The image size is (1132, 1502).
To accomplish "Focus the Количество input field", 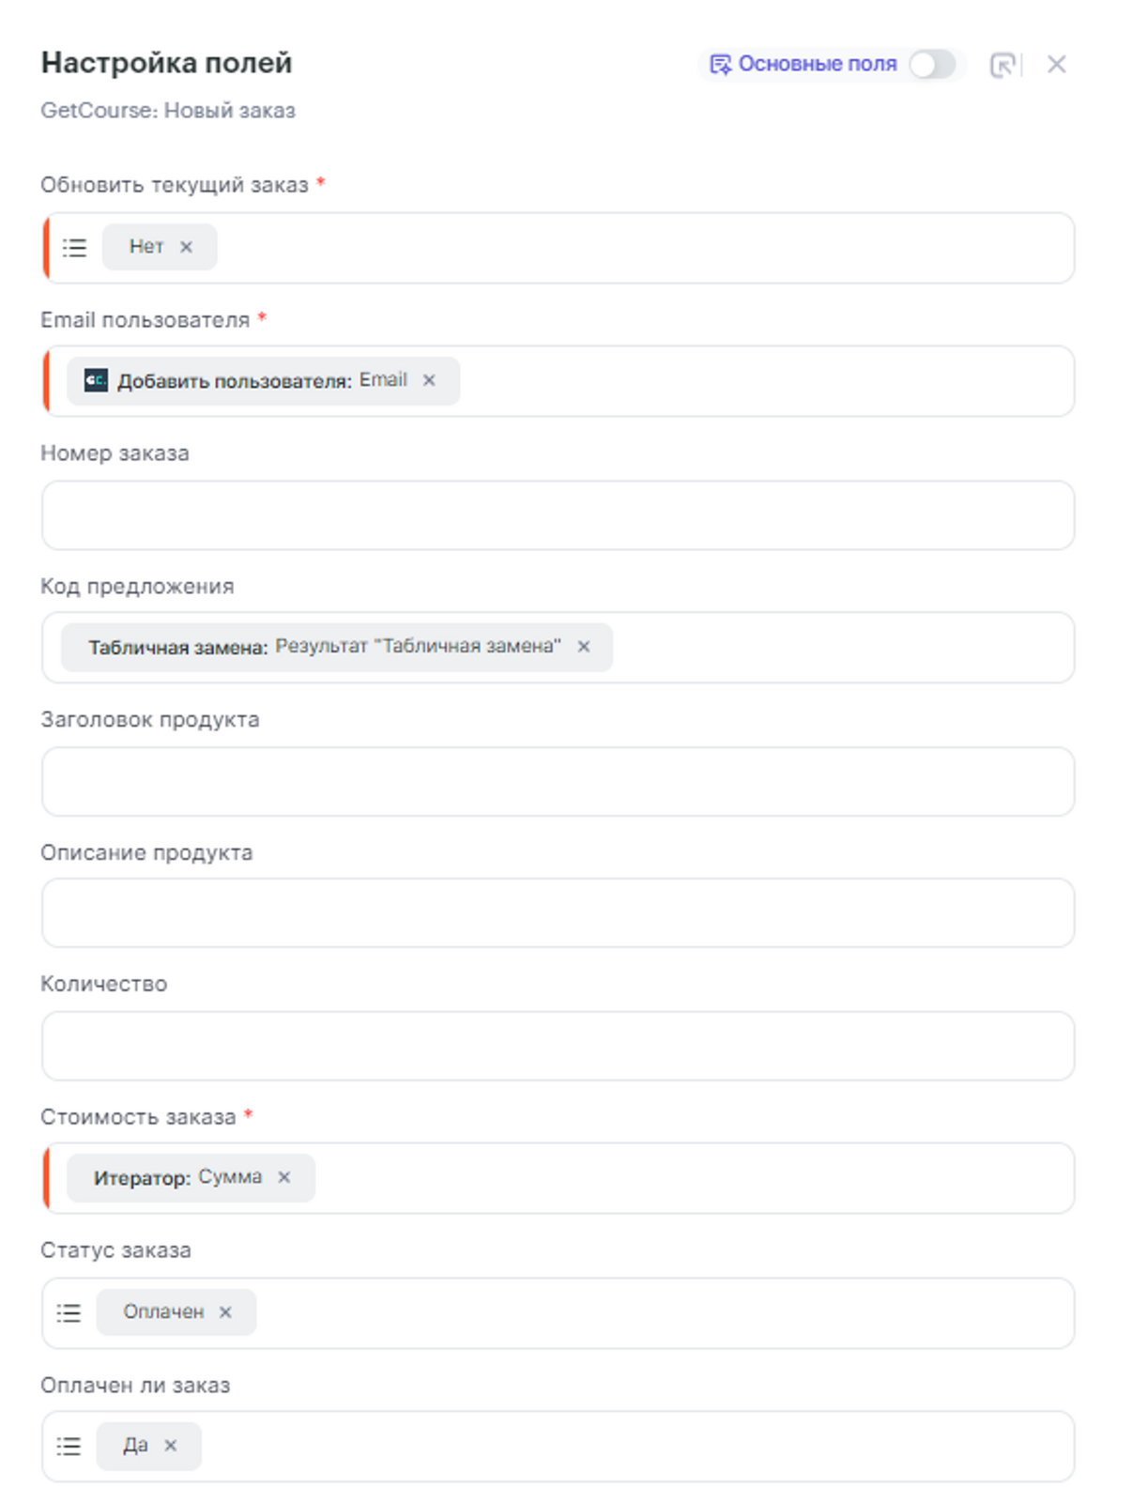I will coord(558,1046).
